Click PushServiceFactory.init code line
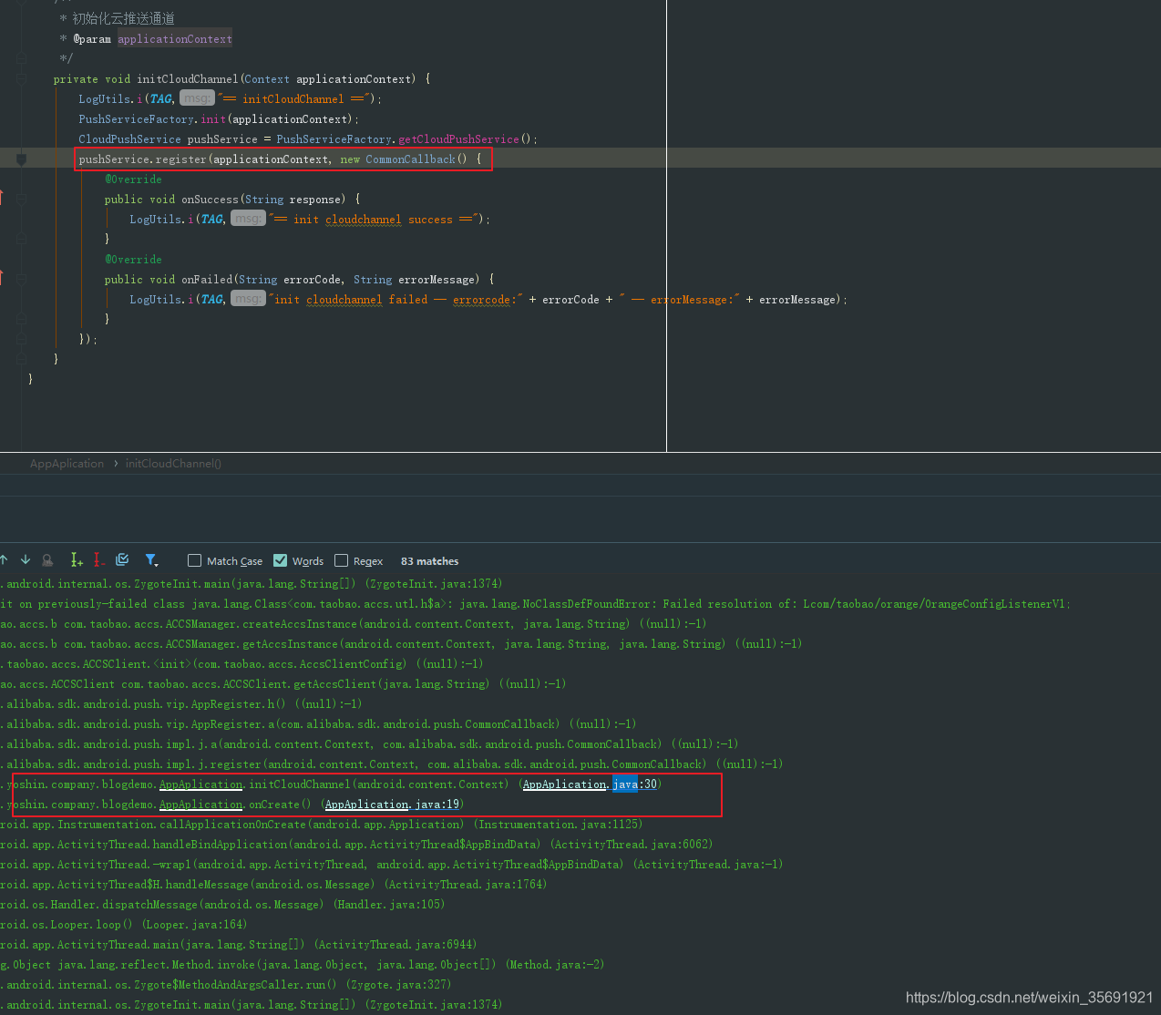 [x=219, y=119]
